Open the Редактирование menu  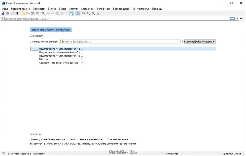[20, 9]
